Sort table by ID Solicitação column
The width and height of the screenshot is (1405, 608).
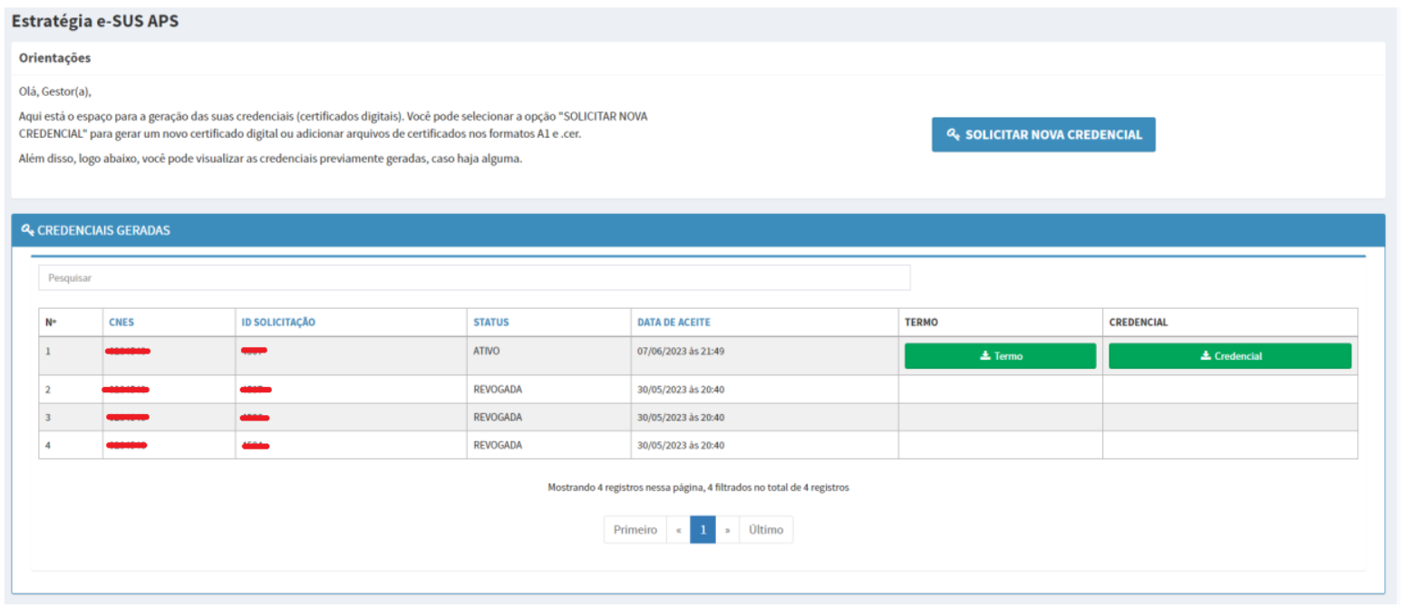click(x=277, y=323)
